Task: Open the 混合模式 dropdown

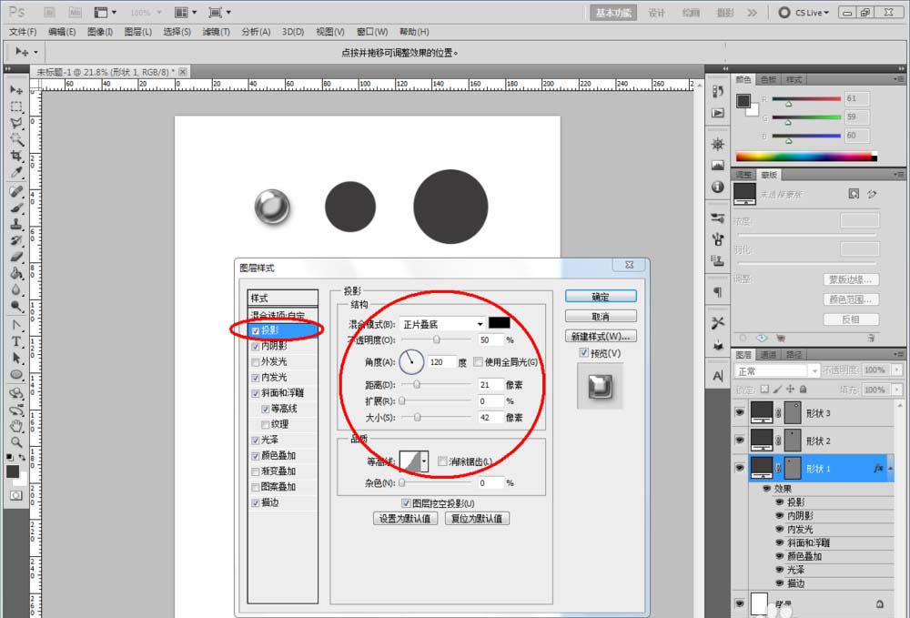Action: [442, 324]
